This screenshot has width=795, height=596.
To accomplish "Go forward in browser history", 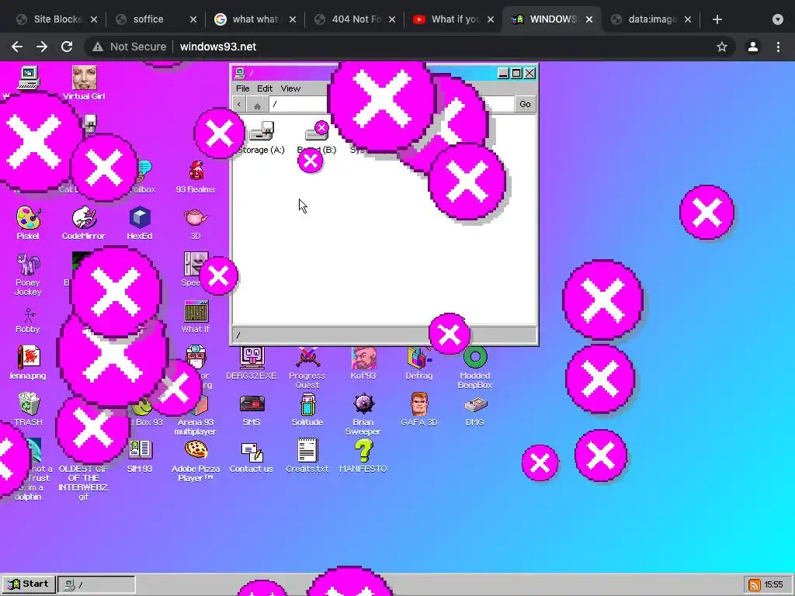I will 42,47.
